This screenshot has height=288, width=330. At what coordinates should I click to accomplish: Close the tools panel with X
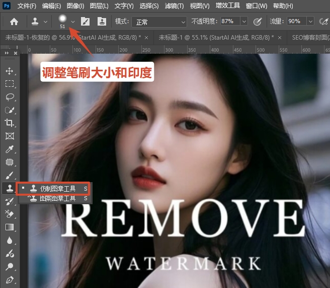[16, 53]
